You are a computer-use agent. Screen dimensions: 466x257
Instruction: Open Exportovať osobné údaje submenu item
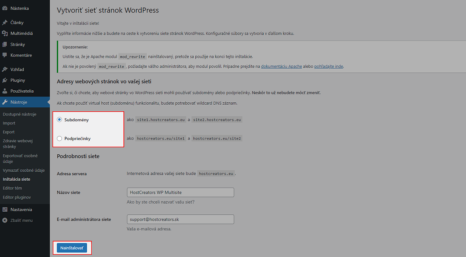[x=20, y=159]
